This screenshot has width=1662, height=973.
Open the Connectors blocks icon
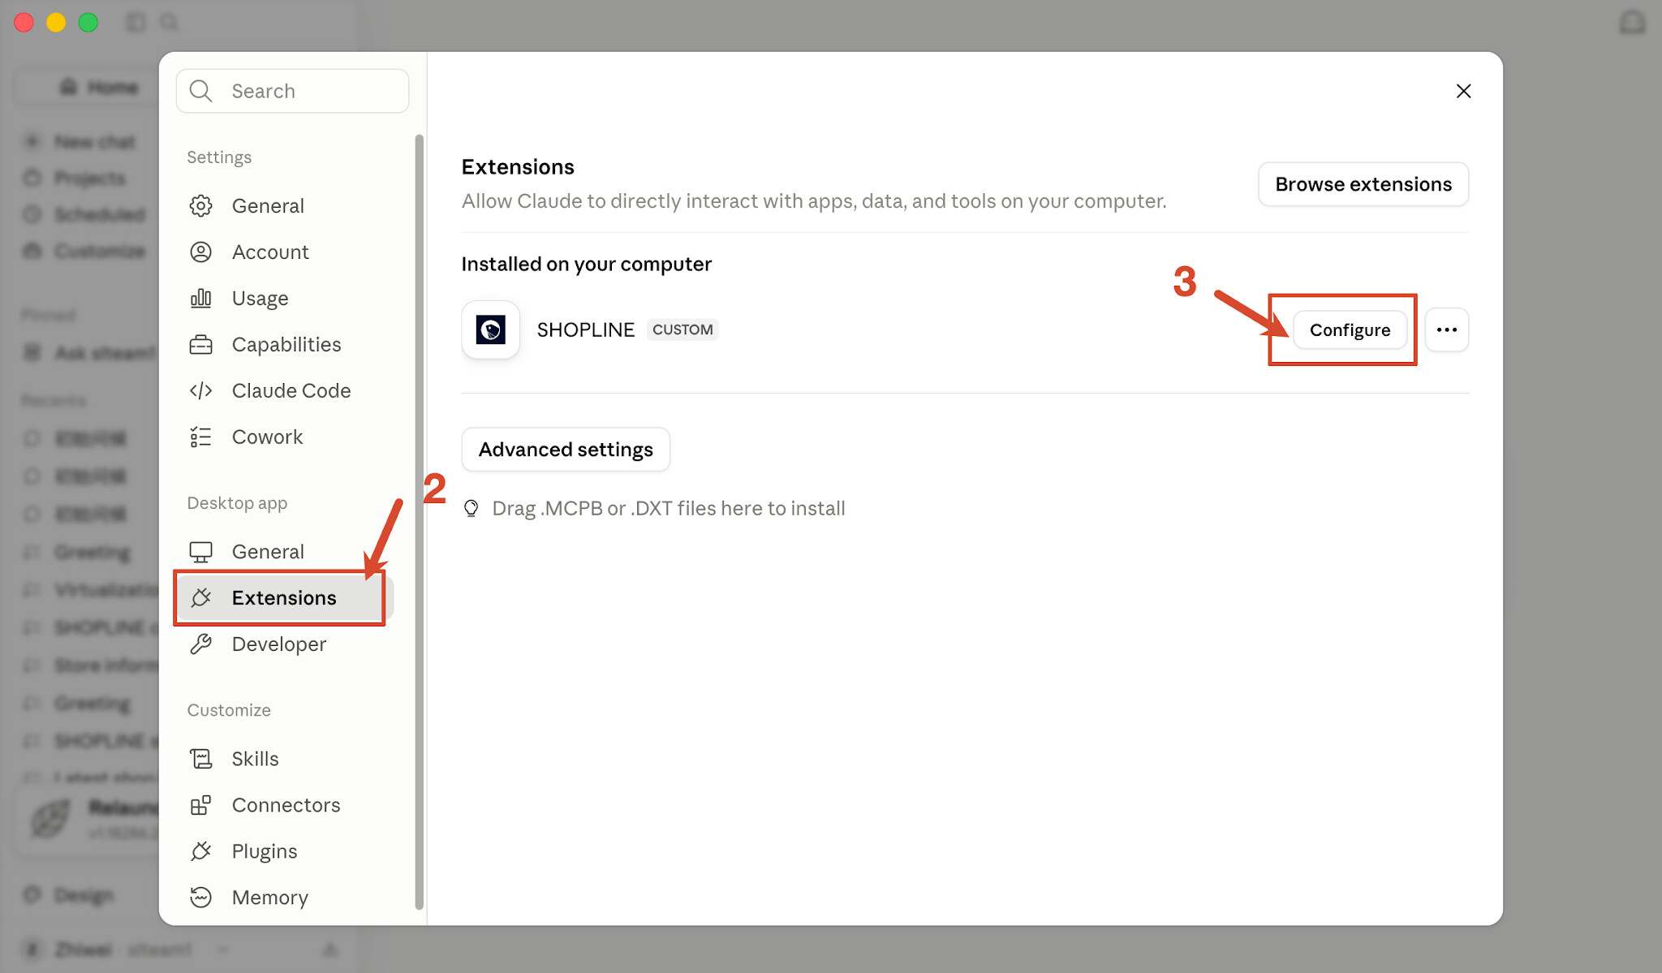(x=200, y=805)
